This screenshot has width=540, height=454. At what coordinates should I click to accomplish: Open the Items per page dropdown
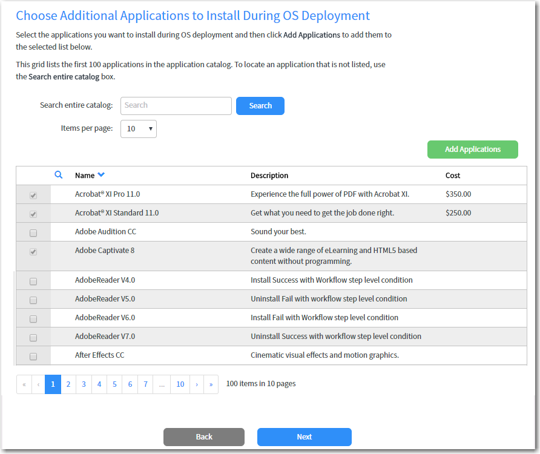139,129
